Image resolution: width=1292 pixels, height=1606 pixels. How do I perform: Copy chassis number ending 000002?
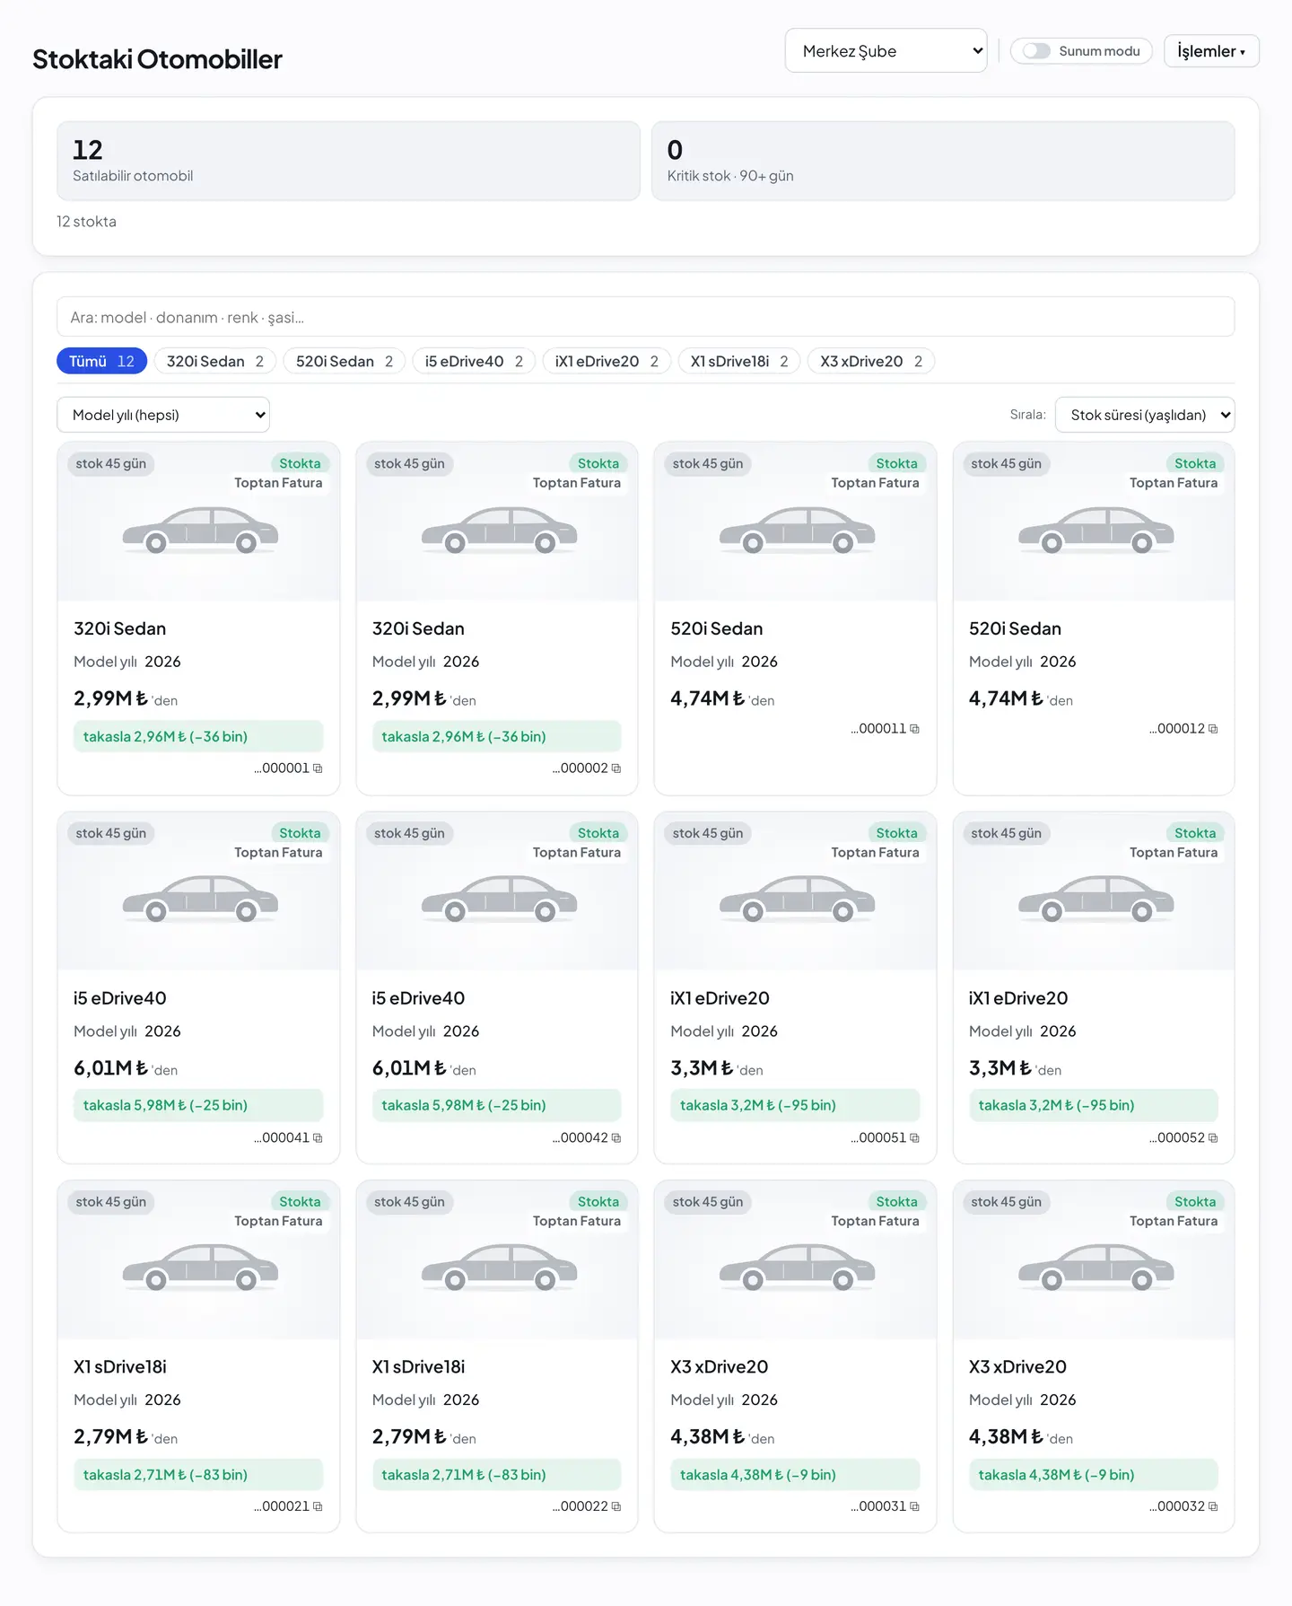pos(615,768)
